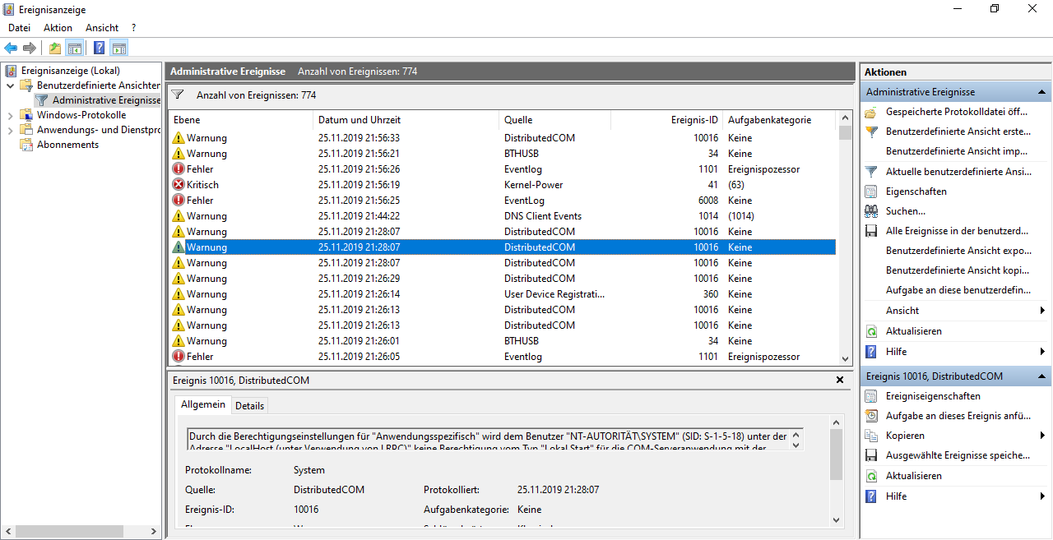Viewport: 1053px width, 540px height.
Task: Select the Kernel-Power Kritisch event row
Action: (x=502, y=185)
